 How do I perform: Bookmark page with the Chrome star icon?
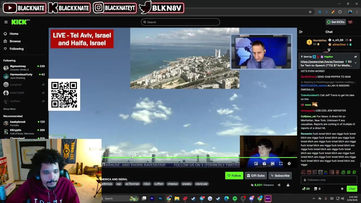point(310,12)
